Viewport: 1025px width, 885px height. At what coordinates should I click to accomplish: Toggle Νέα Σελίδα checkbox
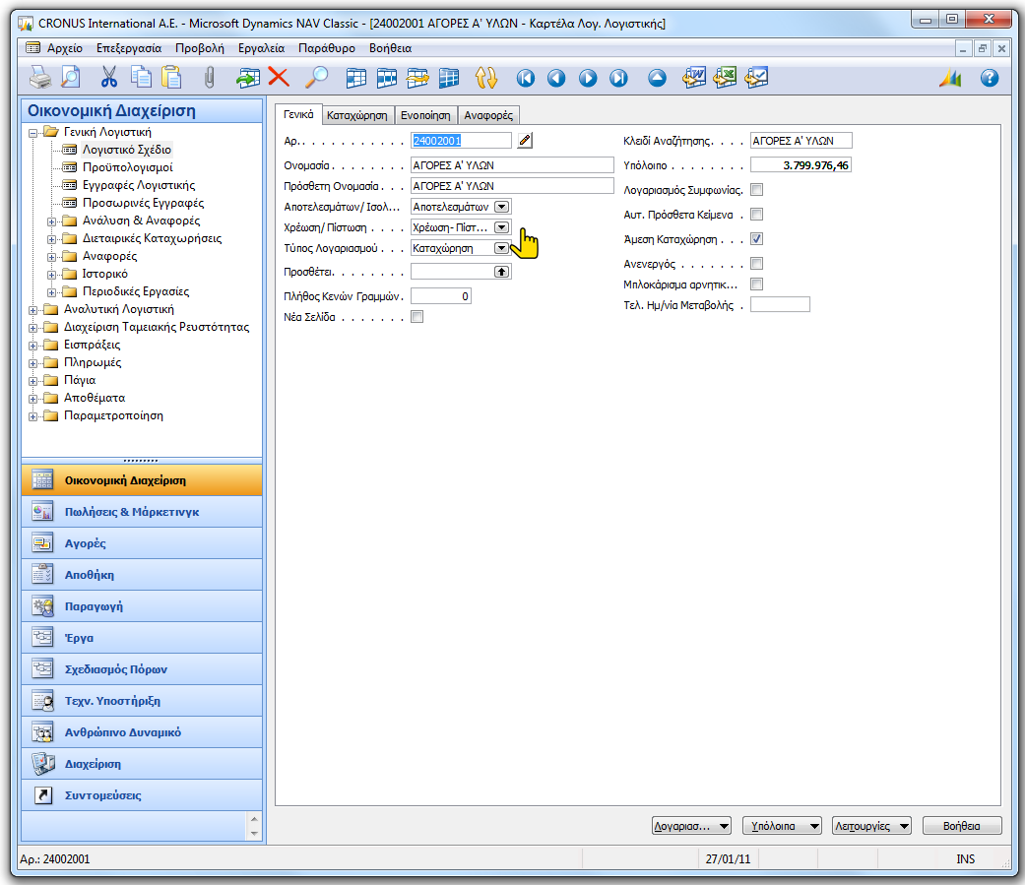pyautogui.click(x=416, y=317)
